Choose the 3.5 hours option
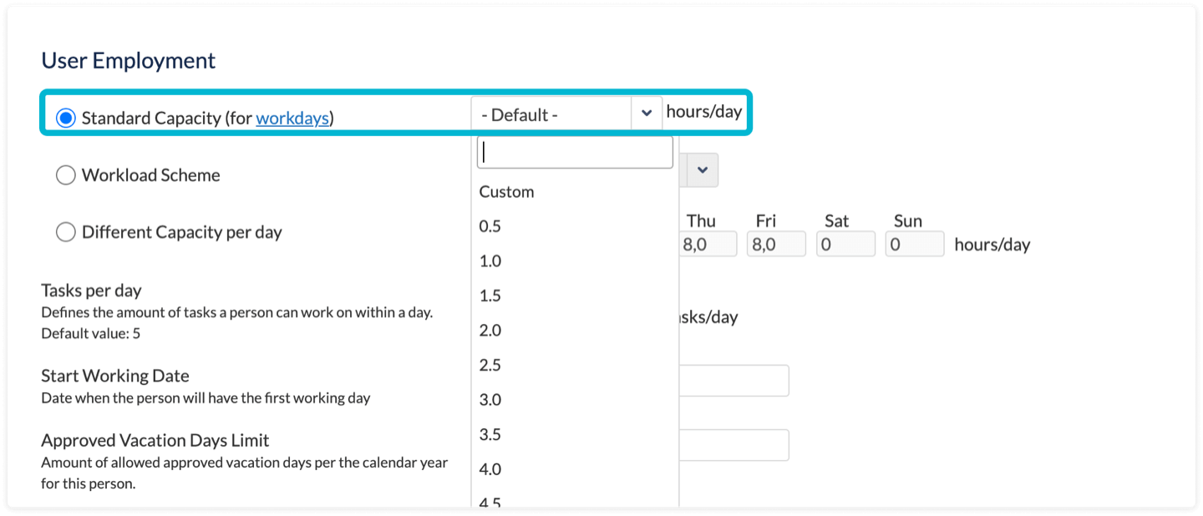The width and height of the screenshot is (1203, 516). [490, 435]
